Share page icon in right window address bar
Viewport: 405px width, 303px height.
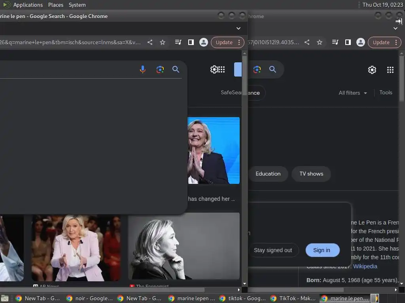[x=307, y=42]
